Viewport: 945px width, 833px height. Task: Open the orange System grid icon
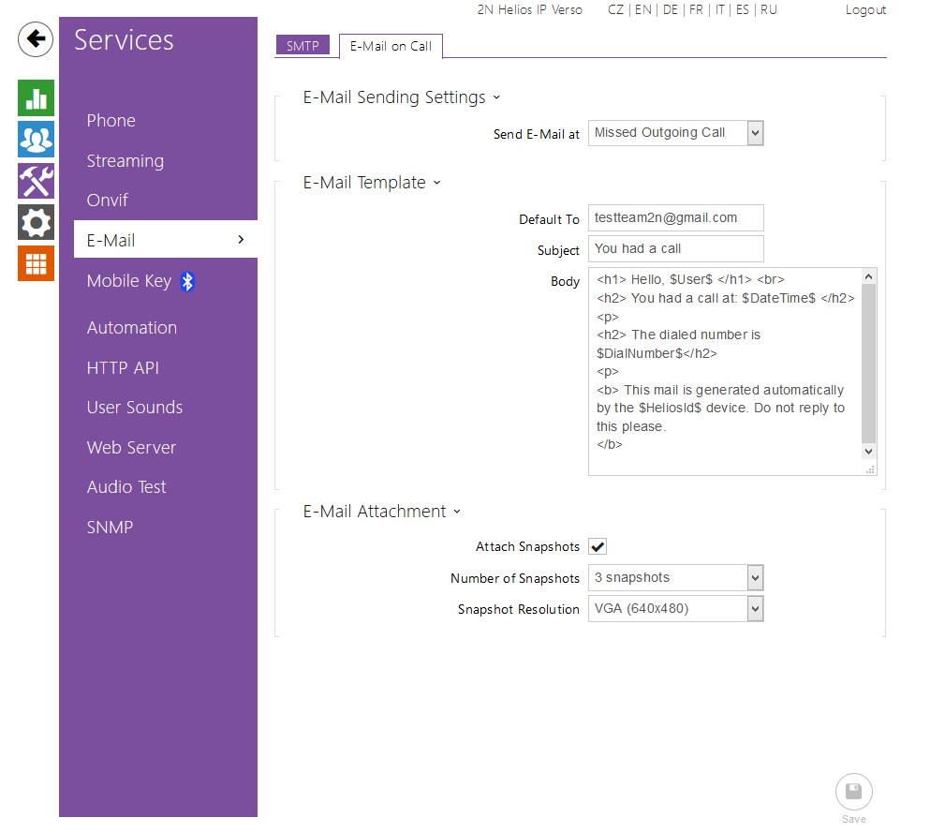coord(36,263)
